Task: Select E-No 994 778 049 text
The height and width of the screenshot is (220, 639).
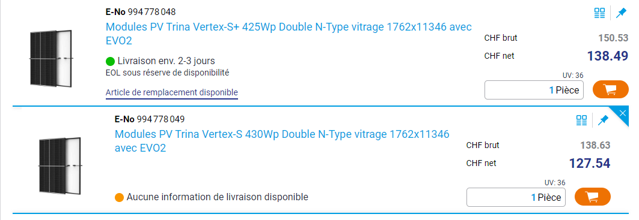Action: (150, 119)
